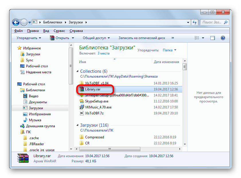Toggle the preview pane icon
The image size is (241, 178).
[x=213, y=38]
